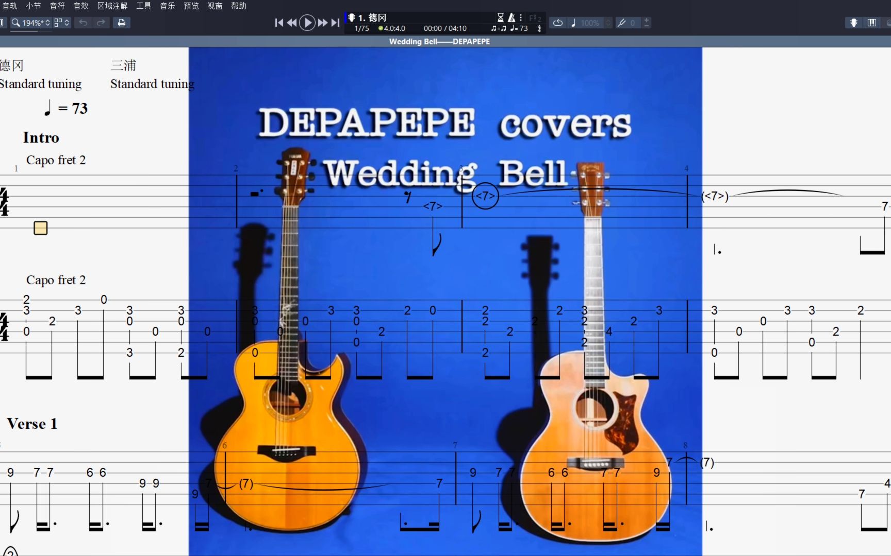Open the 区域注解 (Section) menu
Screen dimensions: 891x556
point(112,6)
